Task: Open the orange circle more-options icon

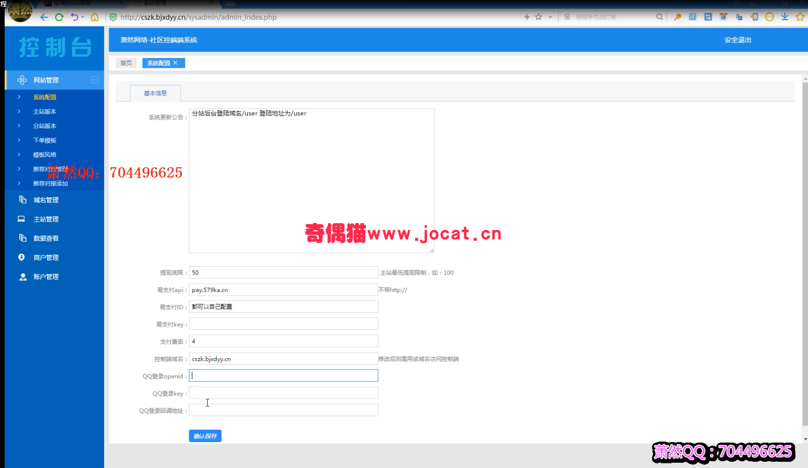Action: (770, 17)
